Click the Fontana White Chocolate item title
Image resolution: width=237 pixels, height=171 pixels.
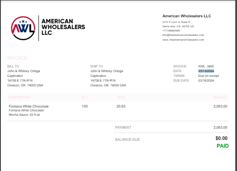pyautogui.click(x=29, y=106)
